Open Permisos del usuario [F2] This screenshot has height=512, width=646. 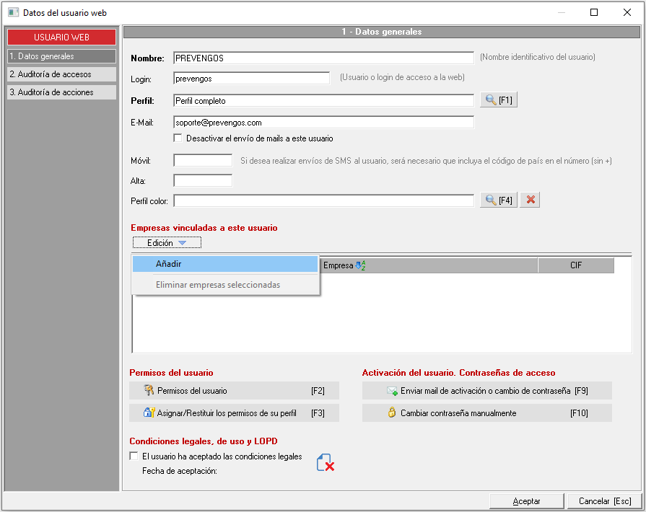(233, 391)
